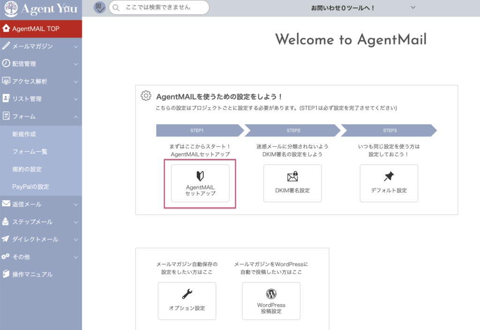Click the STEP1 arrow banner

click(200, 130)
